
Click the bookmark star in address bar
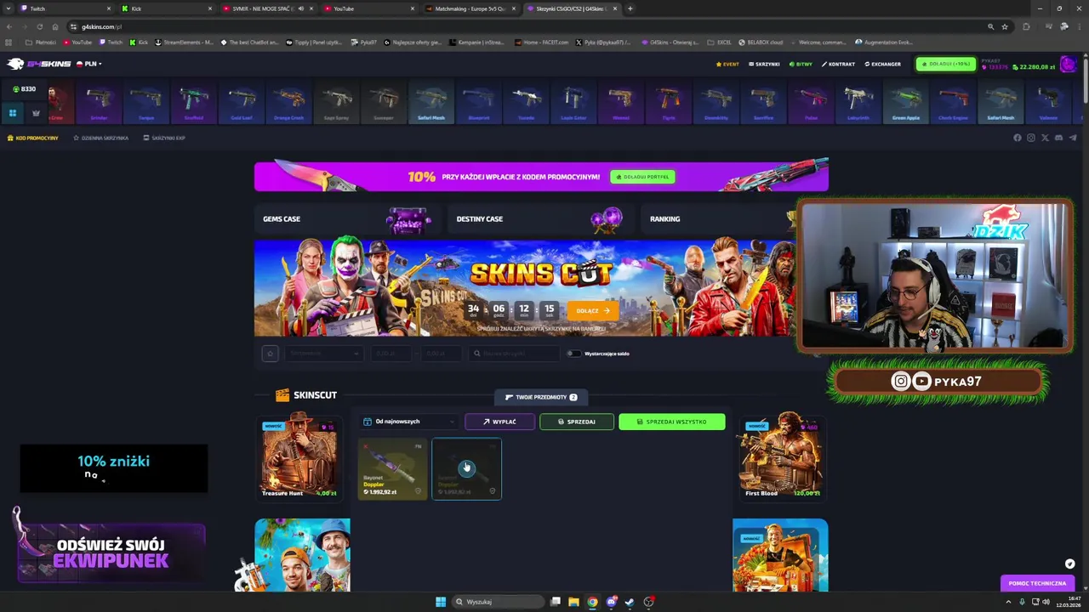[1005, 26]
